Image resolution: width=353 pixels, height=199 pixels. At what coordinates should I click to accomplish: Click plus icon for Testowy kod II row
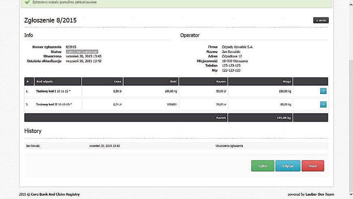(x=323, y=105)
